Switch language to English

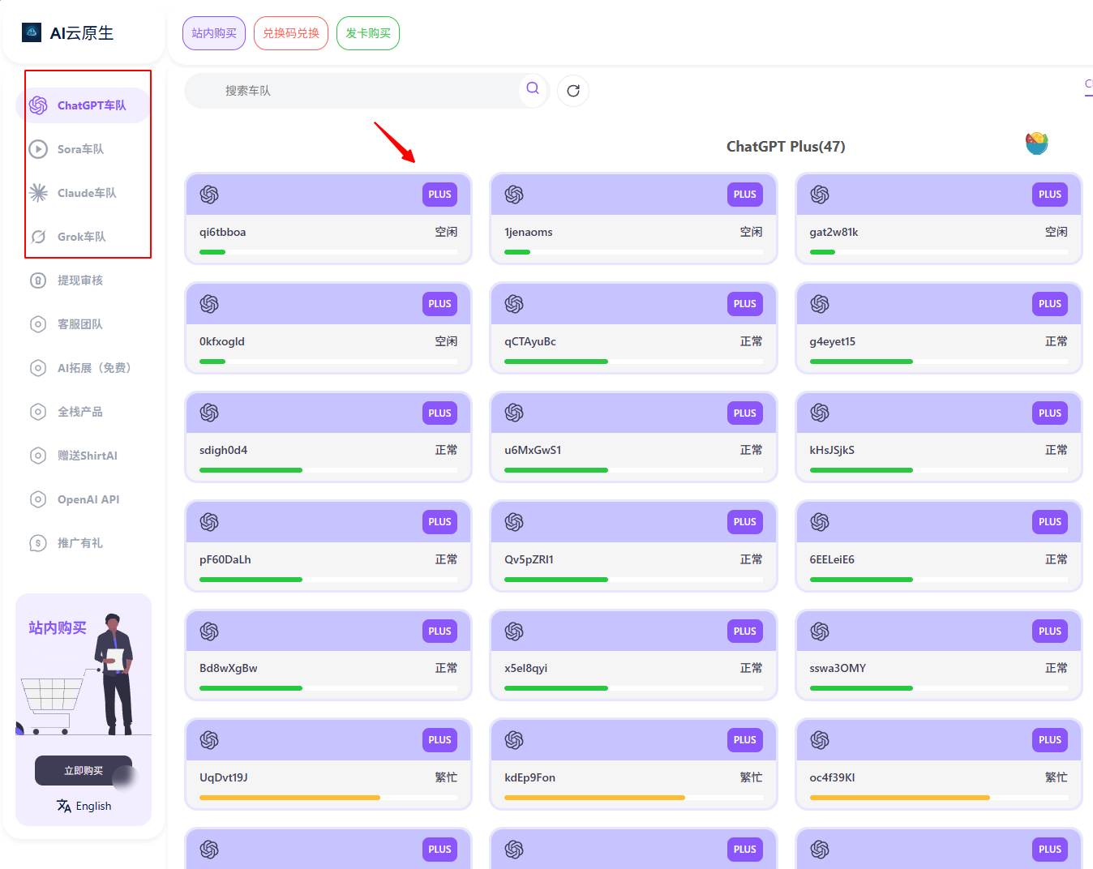(84, 806)
